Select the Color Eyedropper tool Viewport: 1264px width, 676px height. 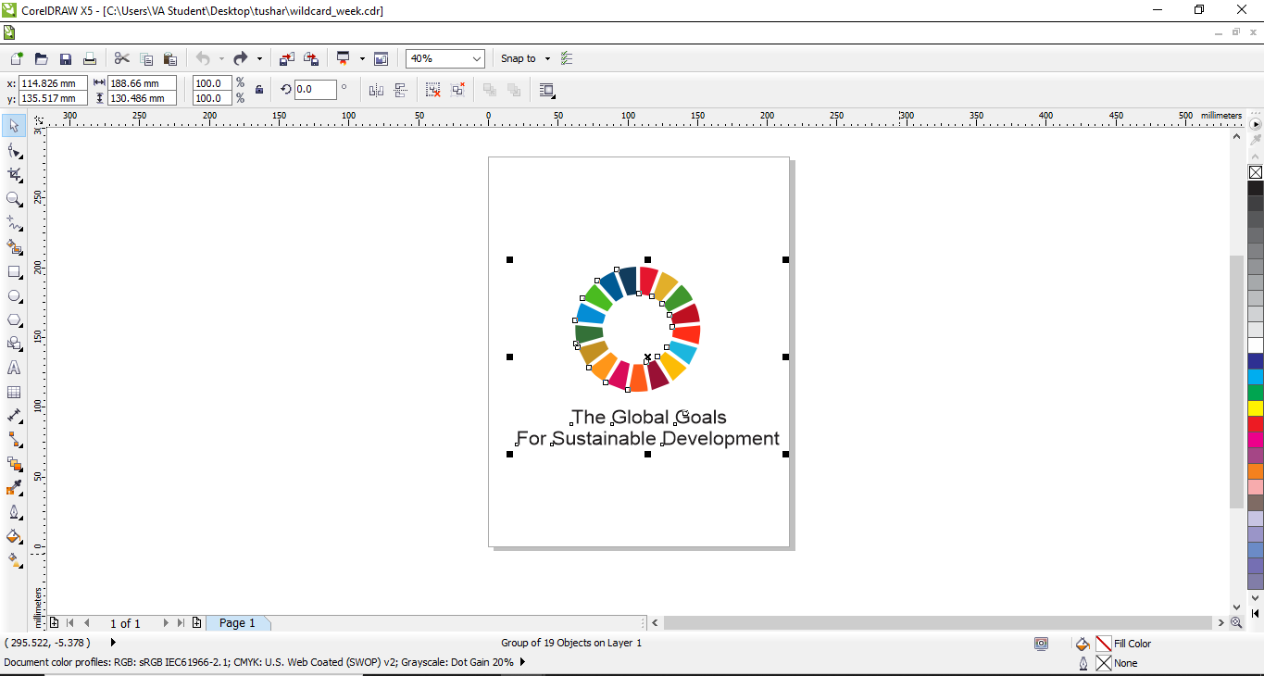14,488
